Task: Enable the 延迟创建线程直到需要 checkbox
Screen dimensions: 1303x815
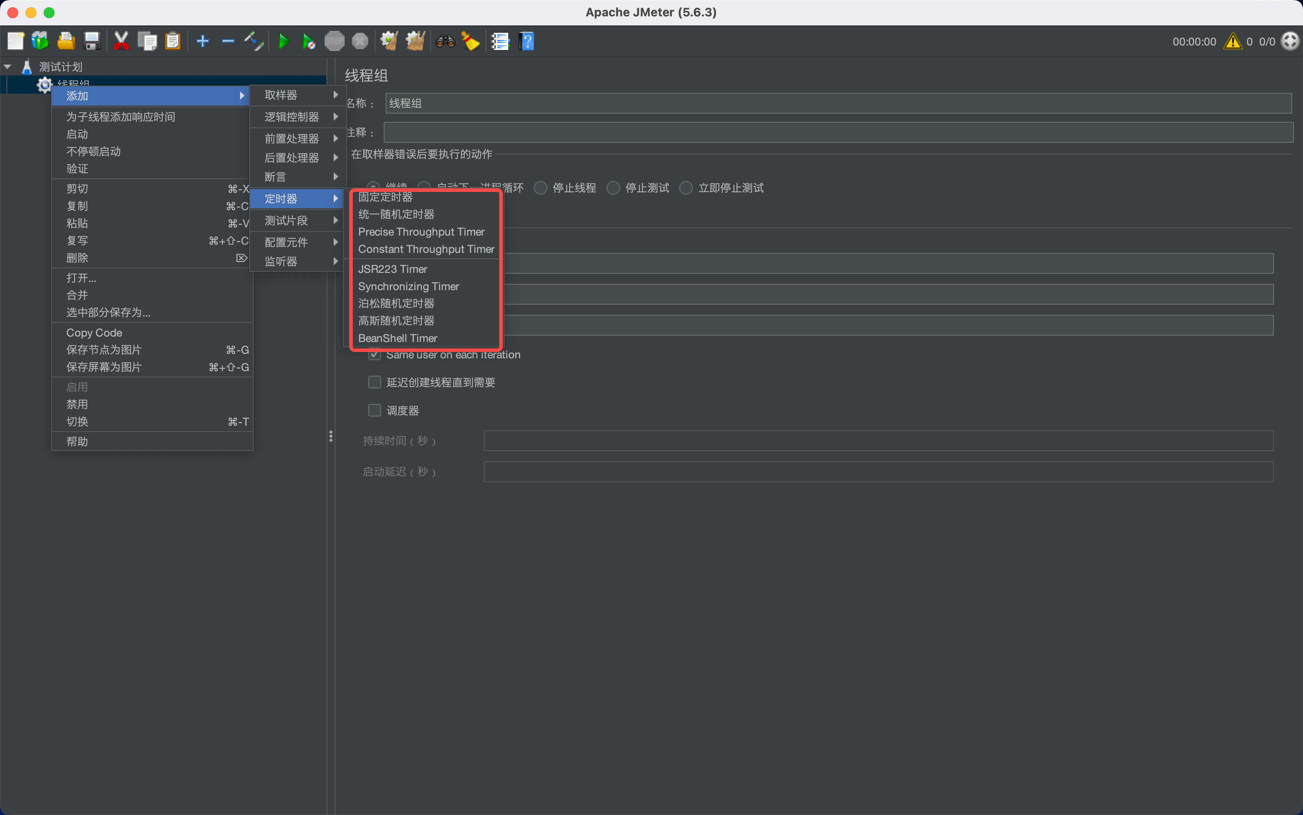Action: click(375, 382)
